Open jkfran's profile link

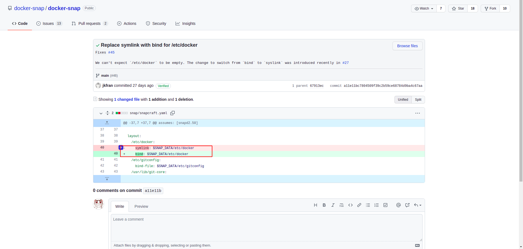coord(108,85)
